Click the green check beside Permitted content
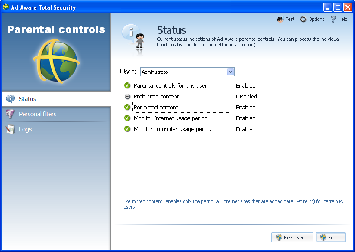This screenshot has width=355, height=252. pyautogui.click(x=127, y=107)
